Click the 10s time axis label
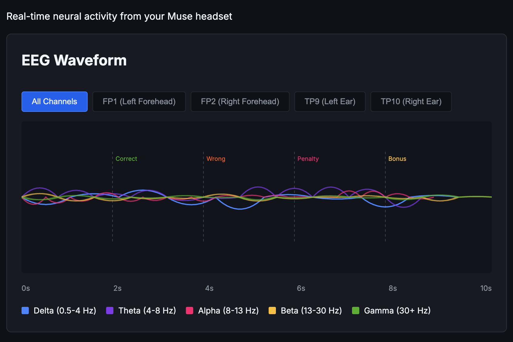Viewport: 513px width, 342px height. tap(486, 288)
